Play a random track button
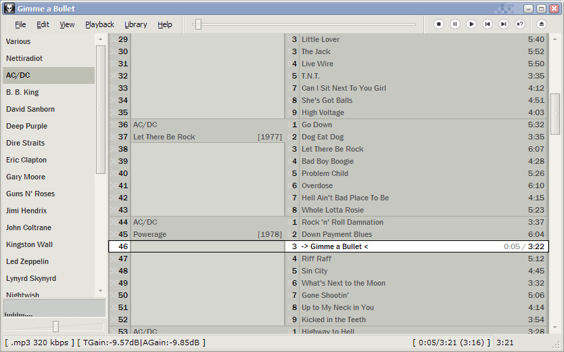The width and height of the screenshot is (564, 352). 520,24
